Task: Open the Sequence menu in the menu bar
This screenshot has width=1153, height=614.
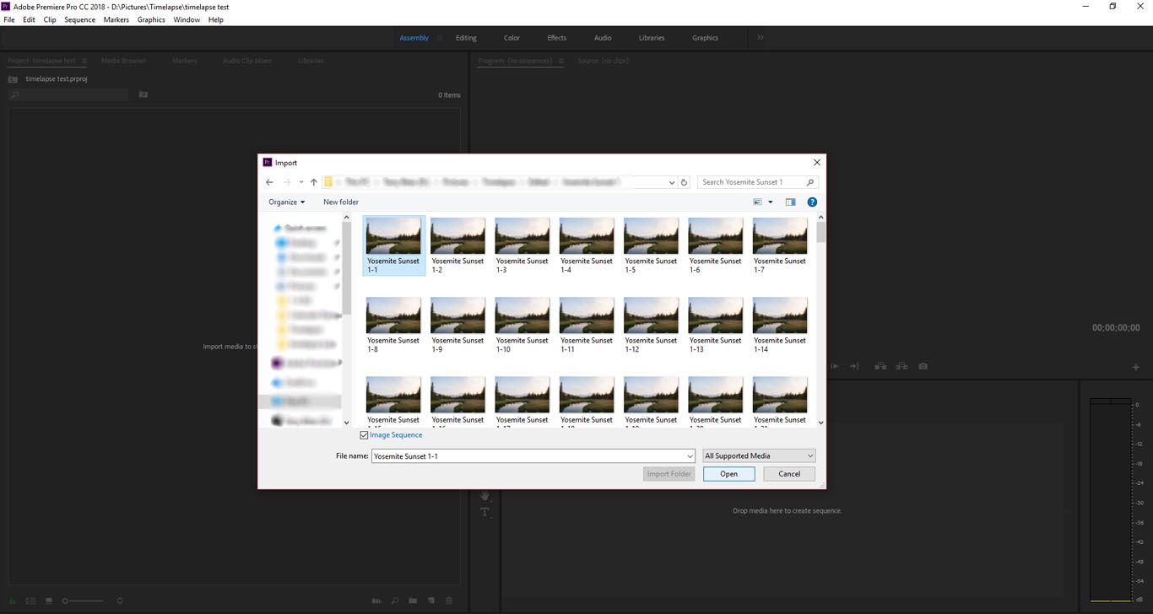Action: pyautogui.click(x=79, y=19)
